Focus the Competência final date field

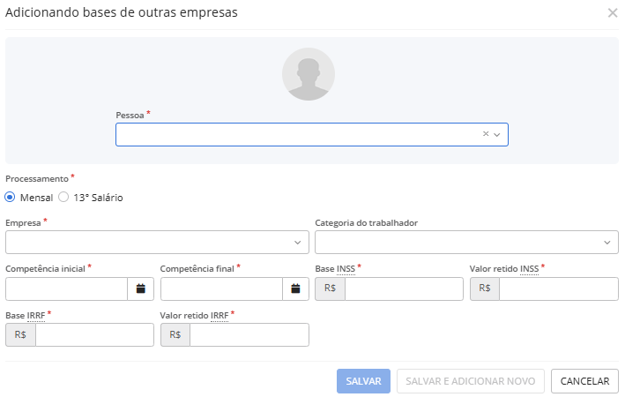pos(221,288)
